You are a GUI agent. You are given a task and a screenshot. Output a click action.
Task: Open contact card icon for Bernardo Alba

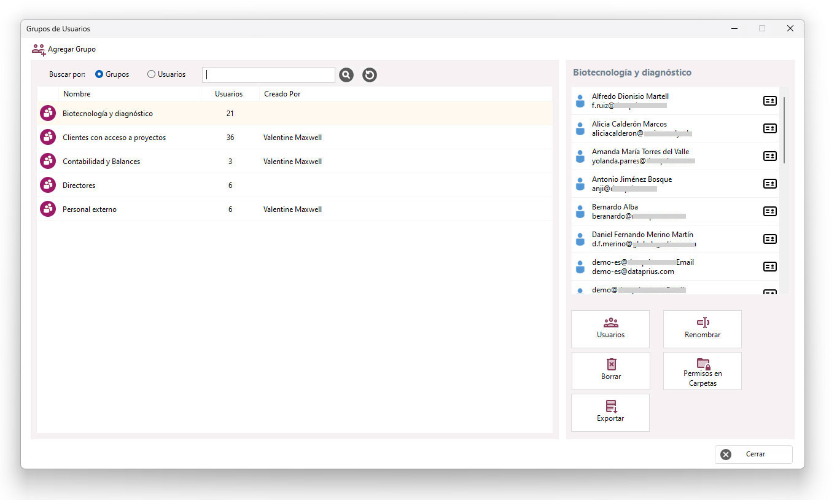[769, 211]
